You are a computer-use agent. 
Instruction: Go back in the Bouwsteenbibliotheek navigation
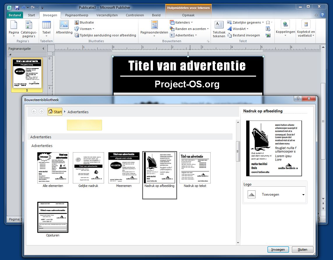34,112
